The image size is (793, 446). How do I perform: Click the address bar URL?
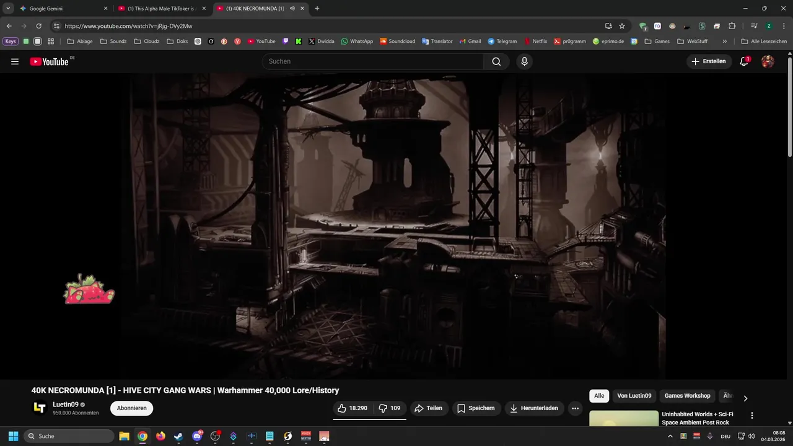click(128, 26)
